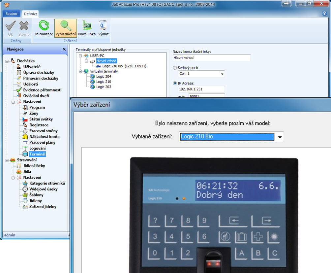Open Plánování docházky item

click(41, 78)
